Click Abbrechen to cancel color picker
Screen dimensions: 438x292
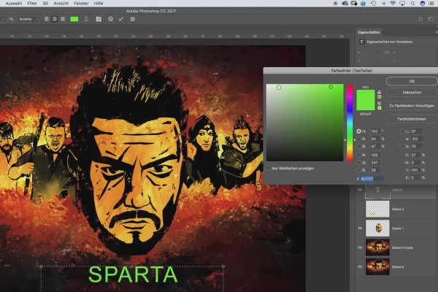[x=412, y=93]
